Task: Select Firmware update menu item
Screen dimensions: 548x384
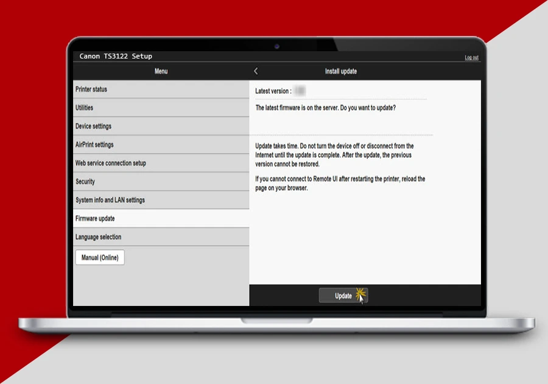Action: [x=161, y=219]
